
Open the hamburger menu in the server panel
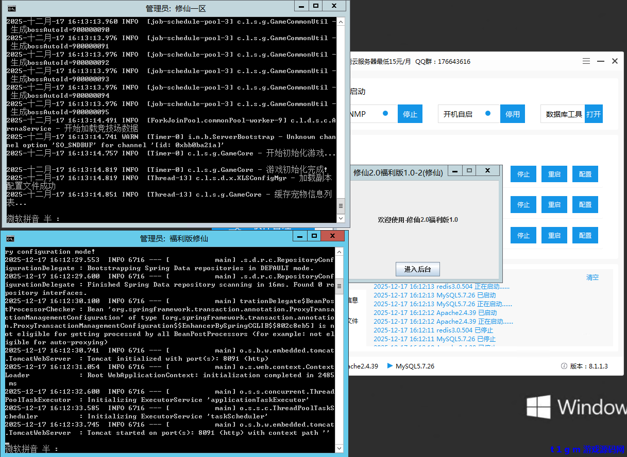click(586, 61)
